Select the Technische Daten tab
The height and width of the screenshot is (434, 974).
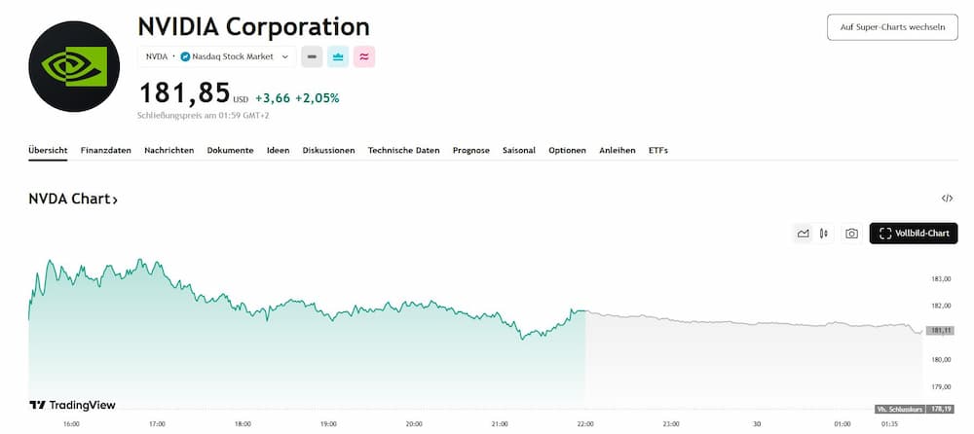[403, 151]
